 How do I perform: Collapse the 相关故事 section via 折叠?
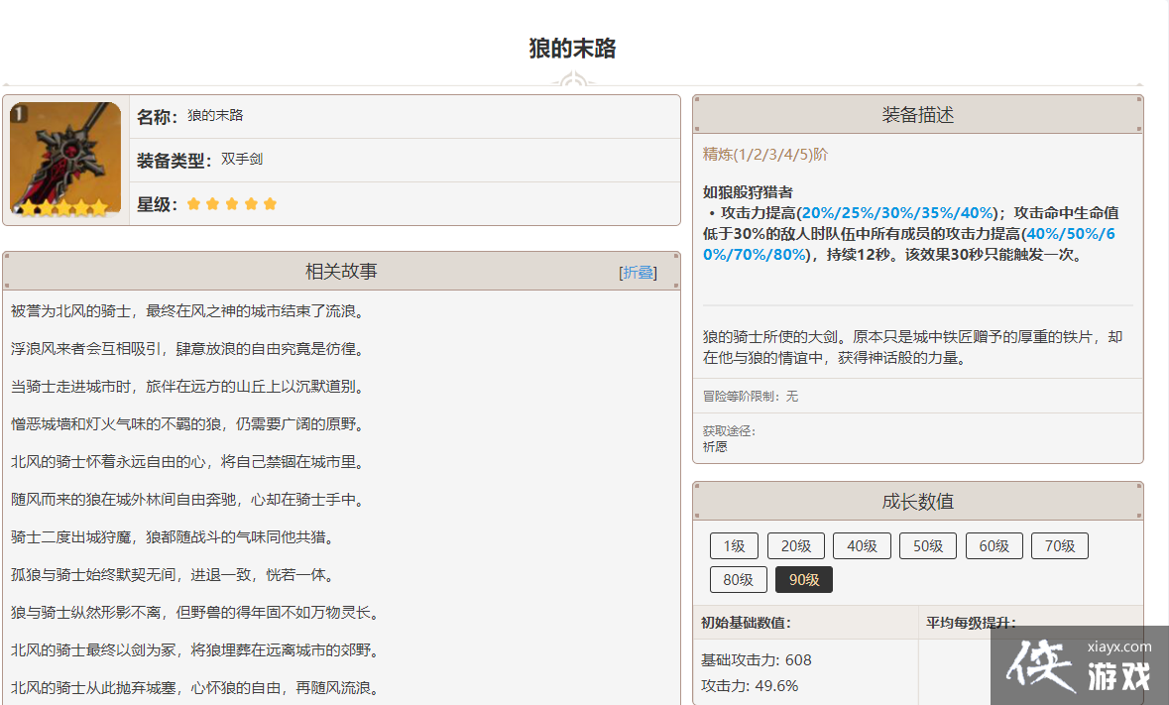[x=638, y=273]
